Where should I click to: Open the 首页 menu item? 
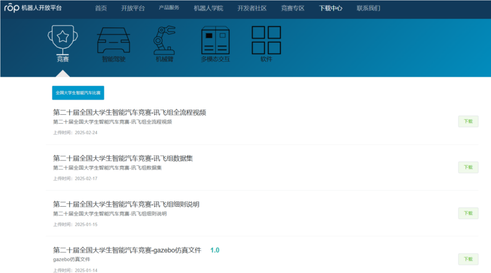point(101,9)
